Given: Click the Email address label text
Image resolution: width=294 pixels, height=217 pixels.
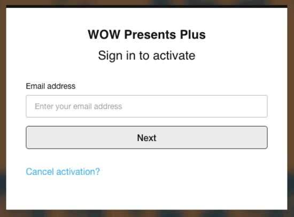Looking at the screenshot, I should 51,86.
